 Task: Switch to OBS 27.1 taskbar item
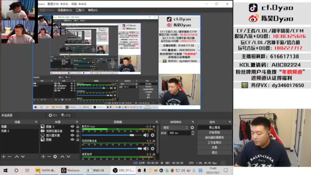coord(123,170)
